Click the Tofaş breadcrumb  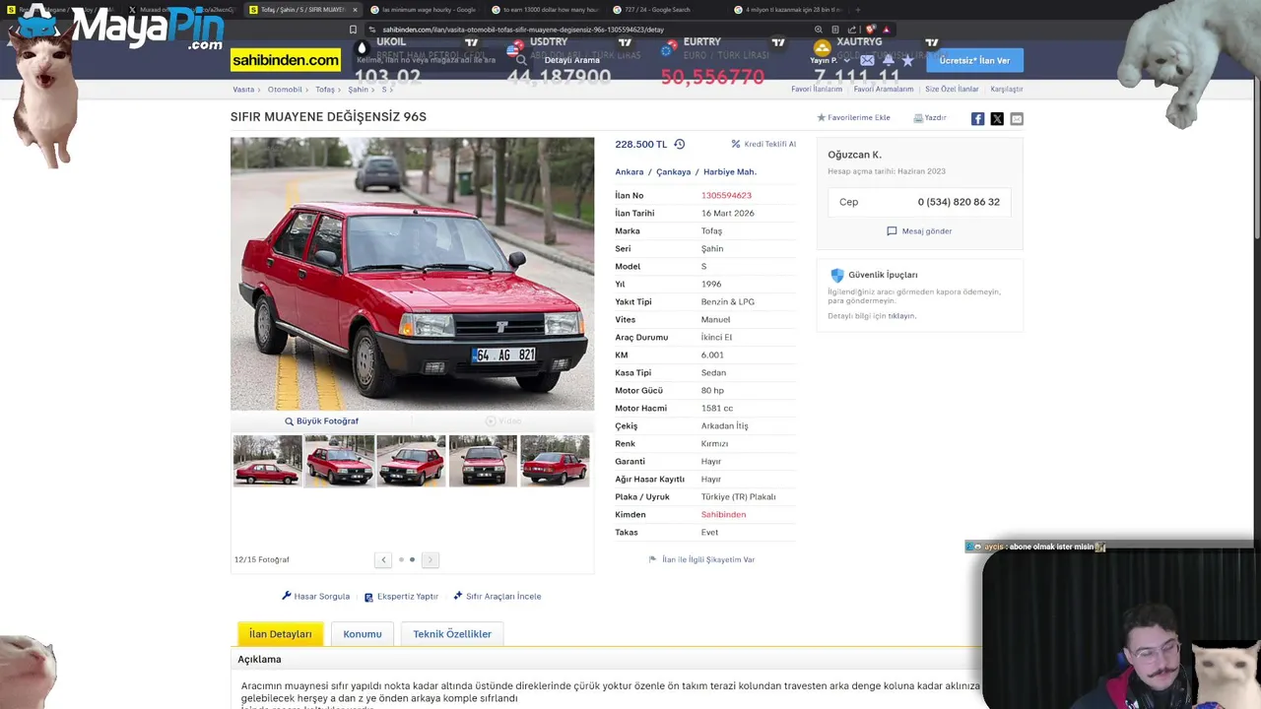(325, 90)
